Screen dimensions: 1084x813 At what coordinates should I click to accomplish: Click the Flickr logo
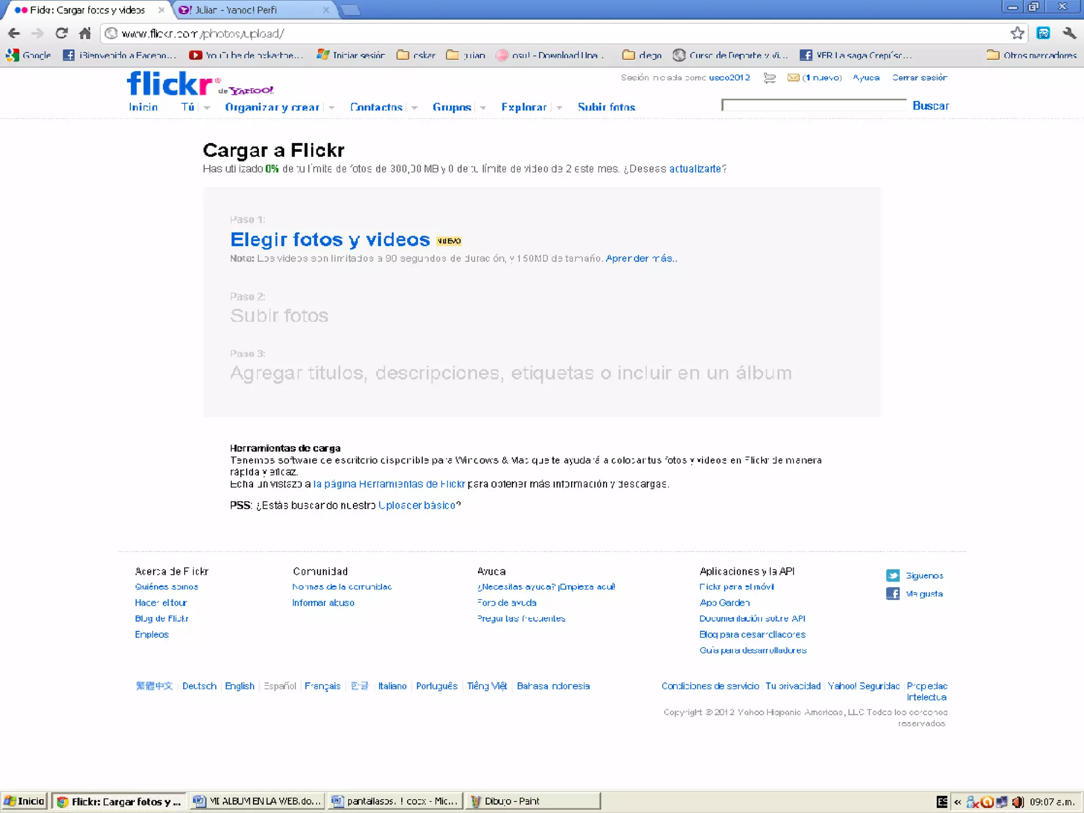(x=169, y=84)
